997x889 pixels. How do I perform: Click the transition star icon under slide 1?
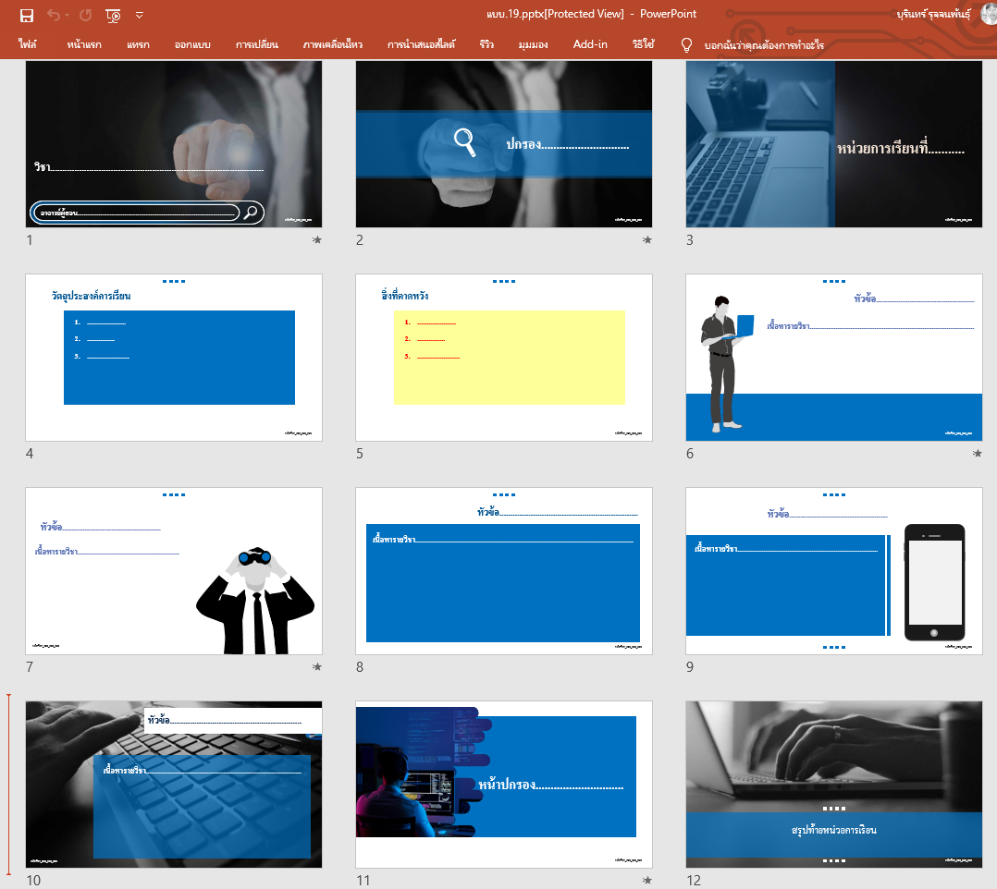pyautogui.click(x=317, y=240)
